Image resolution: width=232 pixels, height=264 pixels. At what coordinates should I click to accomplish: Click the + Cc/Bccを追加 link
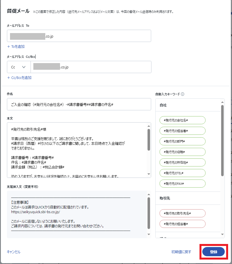(x=19, y=78)
